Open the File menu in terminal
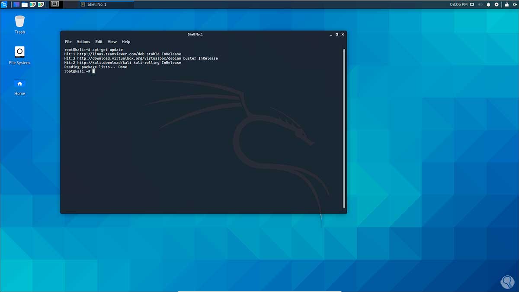Viewport: 519px width, 292px height. point(68,42)
